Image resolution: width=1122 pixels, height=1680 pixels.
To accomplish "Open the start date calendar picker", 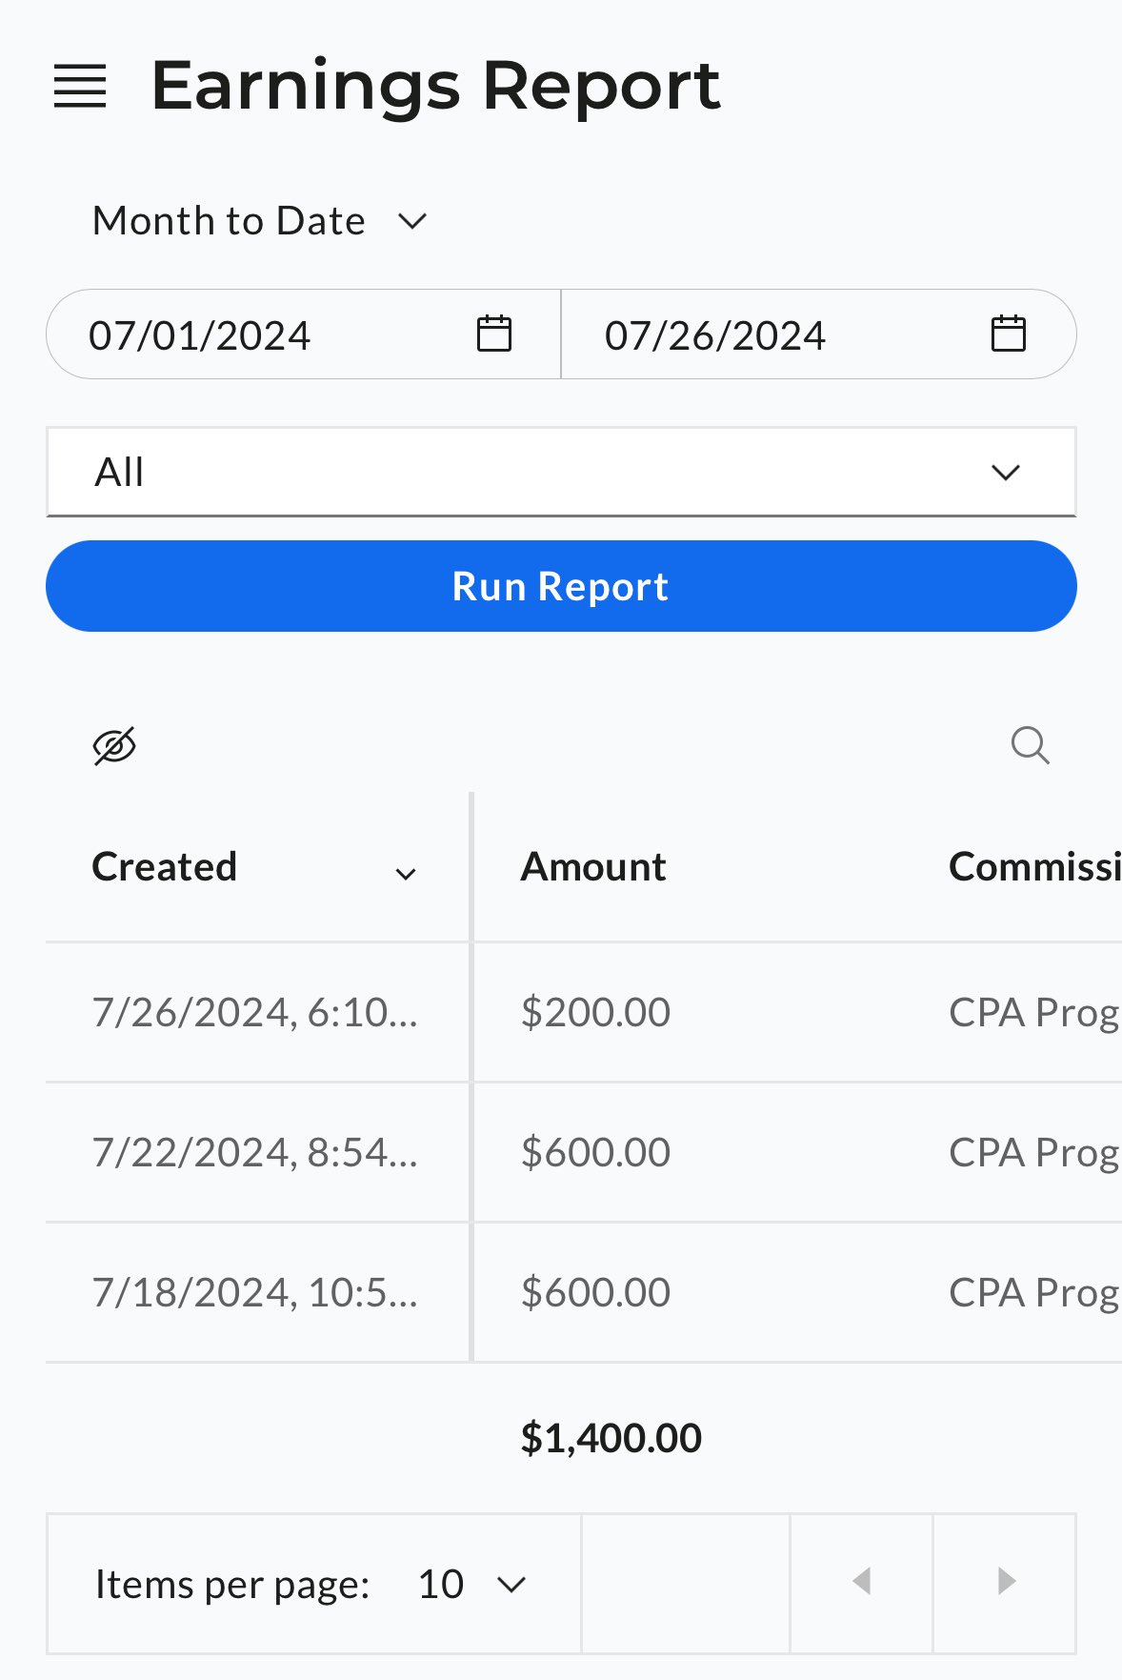I will tap(493, 334).
